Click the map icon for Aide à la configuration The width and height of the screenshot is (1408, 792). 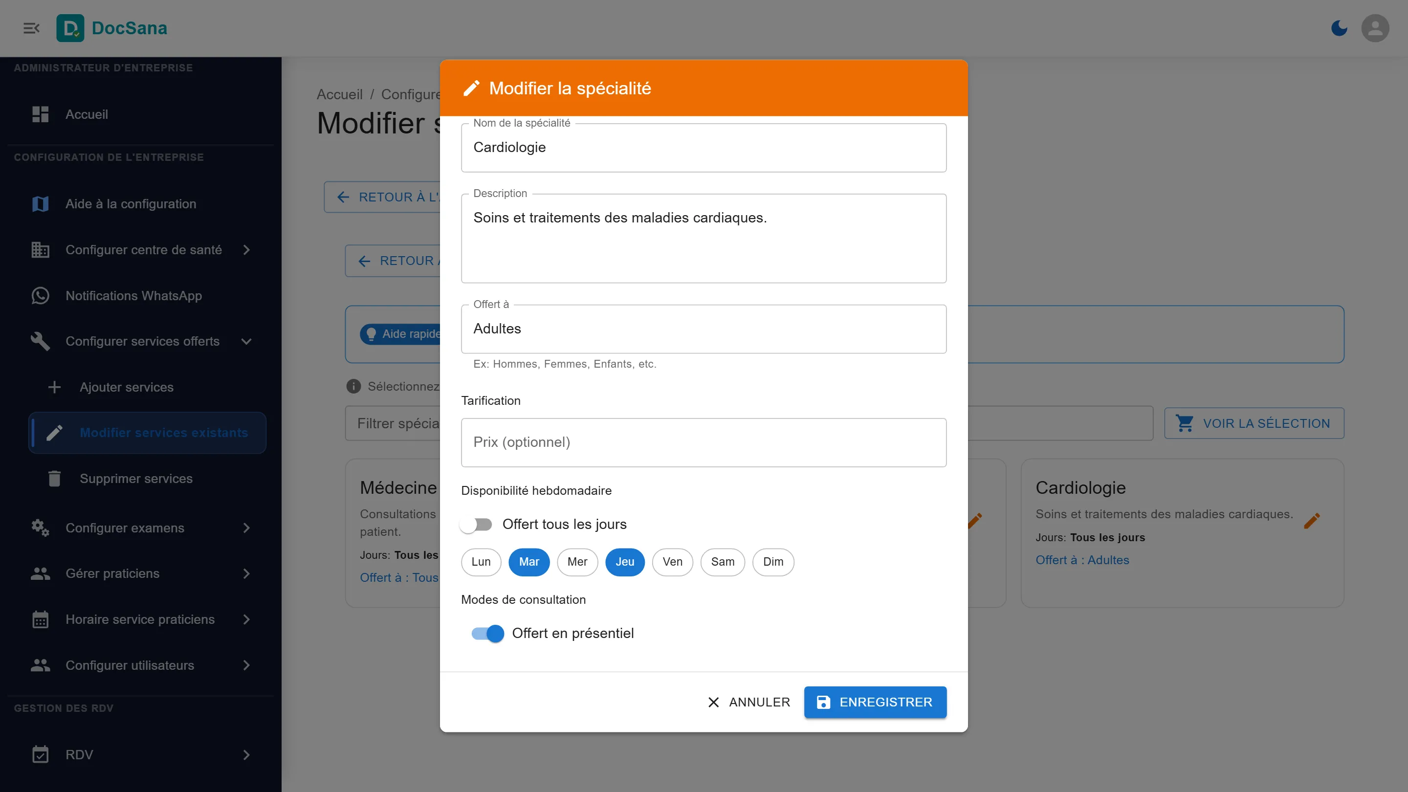41,204
